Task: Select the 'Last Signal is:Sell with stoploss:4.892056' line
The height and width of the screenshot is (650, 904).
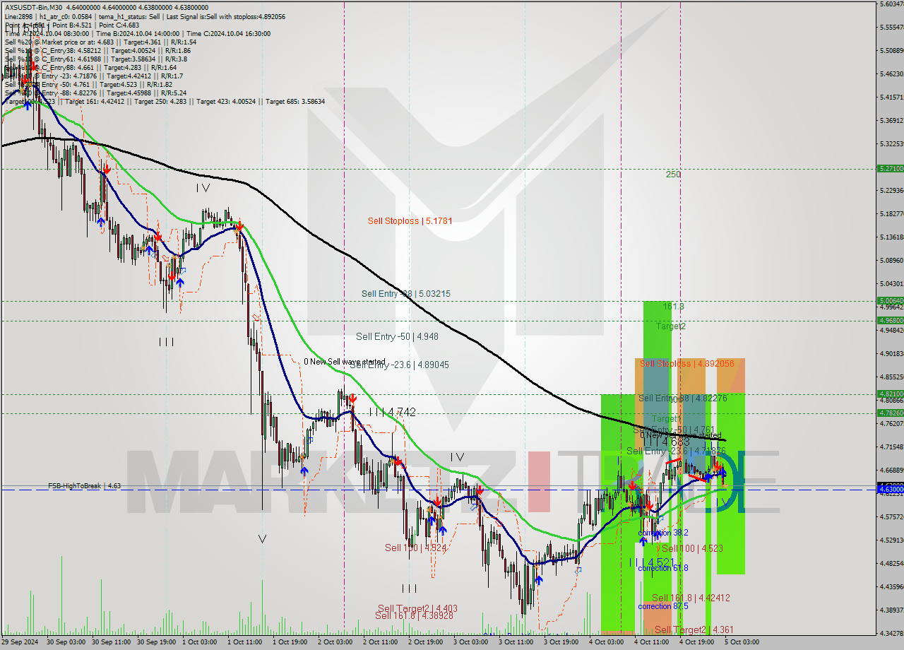Action: (x=226, y=16)
